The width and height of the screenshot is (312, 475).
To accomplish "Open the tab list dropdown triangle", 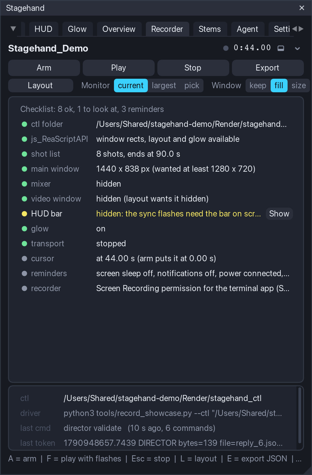I will pos(13,28).
